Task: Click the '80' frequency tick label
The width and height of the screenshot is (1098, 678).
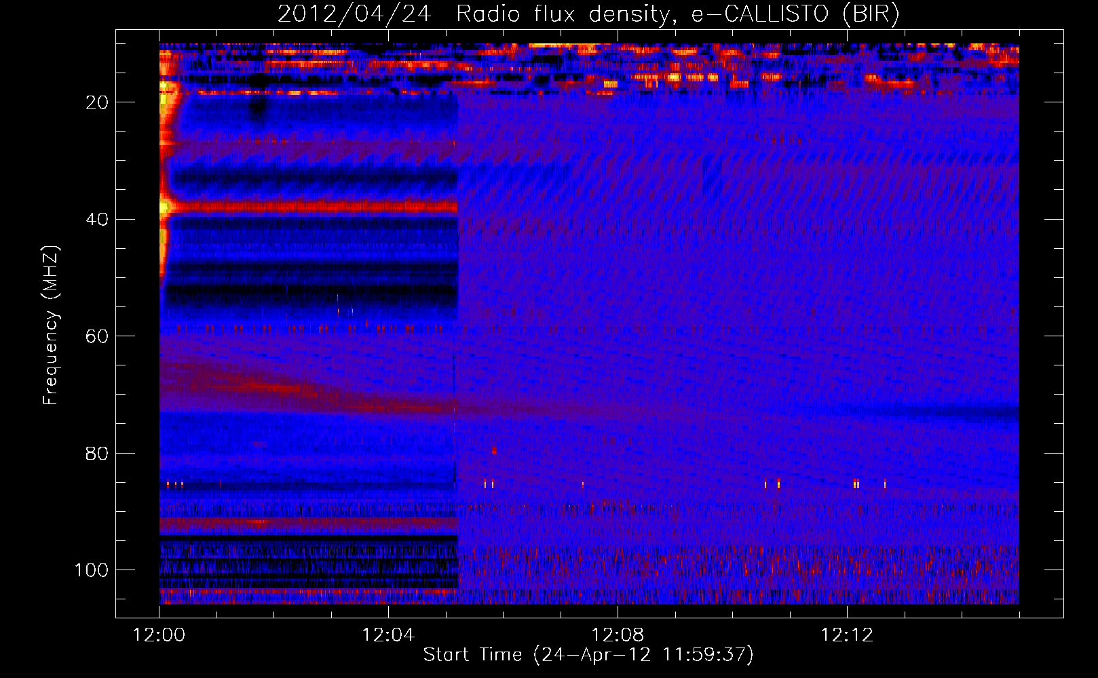Action: tap(97, 454)
